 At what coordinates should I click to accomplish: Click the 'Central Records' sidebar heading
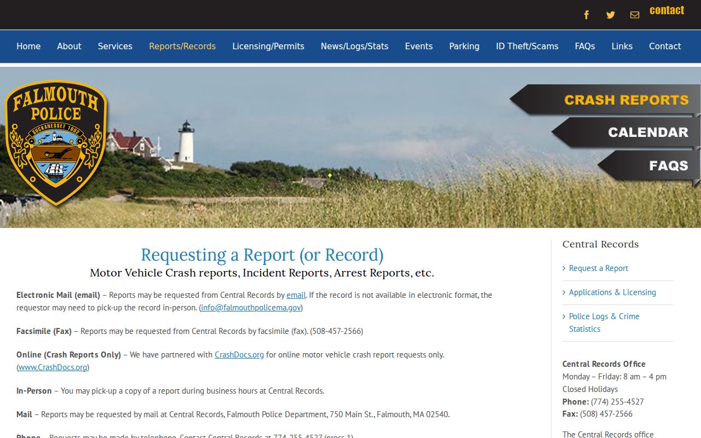pos(600,244)
